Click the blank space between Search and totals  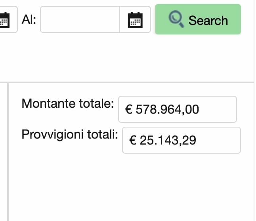tap(127, 58)
